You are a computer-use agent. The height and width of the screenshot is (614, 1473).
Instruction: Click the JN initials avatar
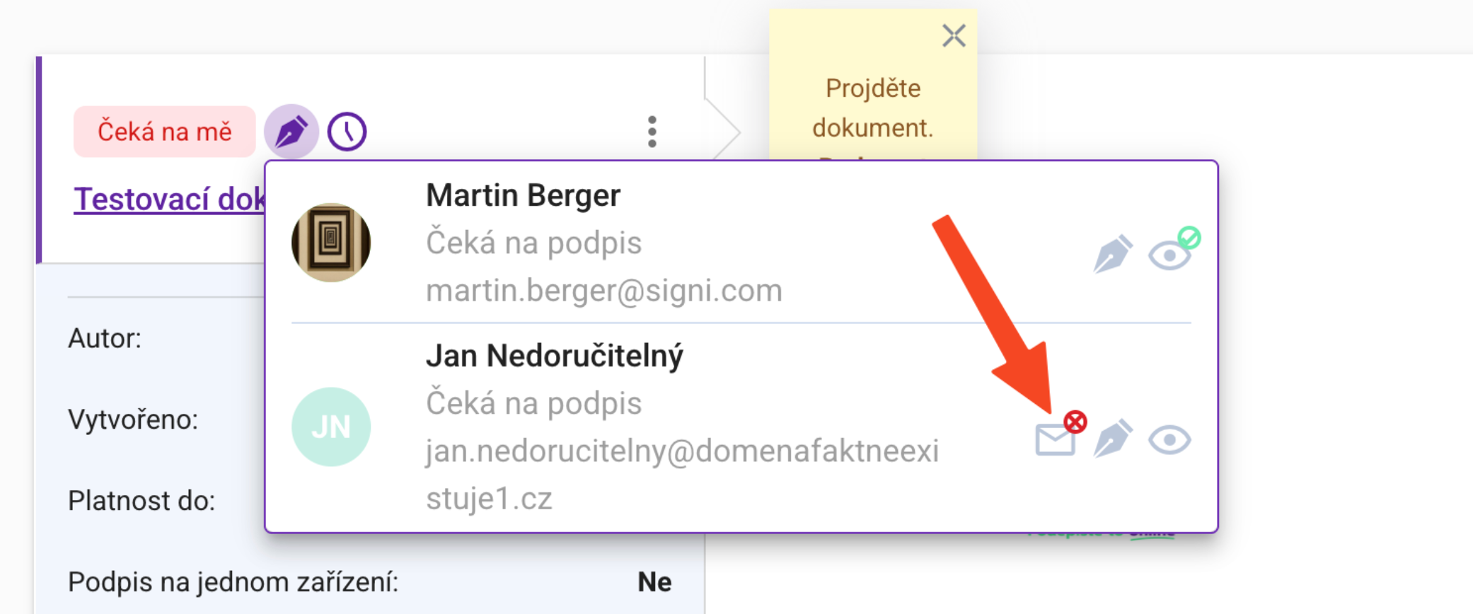(330, 427)
